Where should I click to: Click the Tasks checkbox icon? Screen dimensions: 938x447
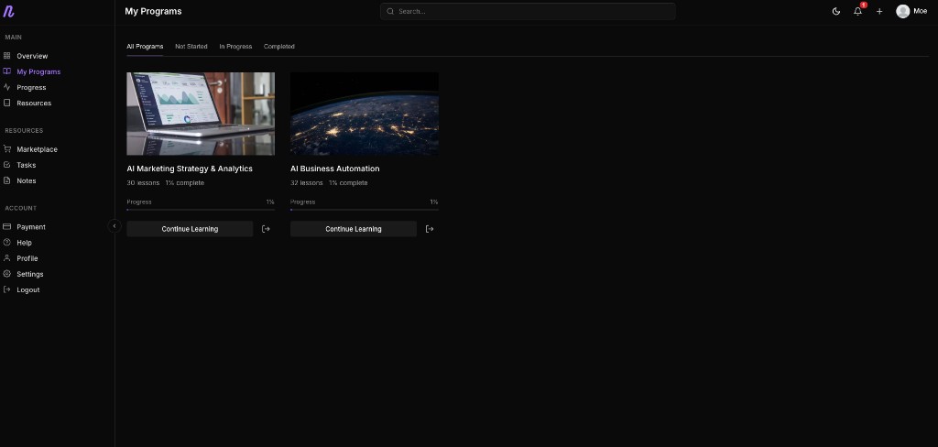pyautogui.click(x=7, y=165)
